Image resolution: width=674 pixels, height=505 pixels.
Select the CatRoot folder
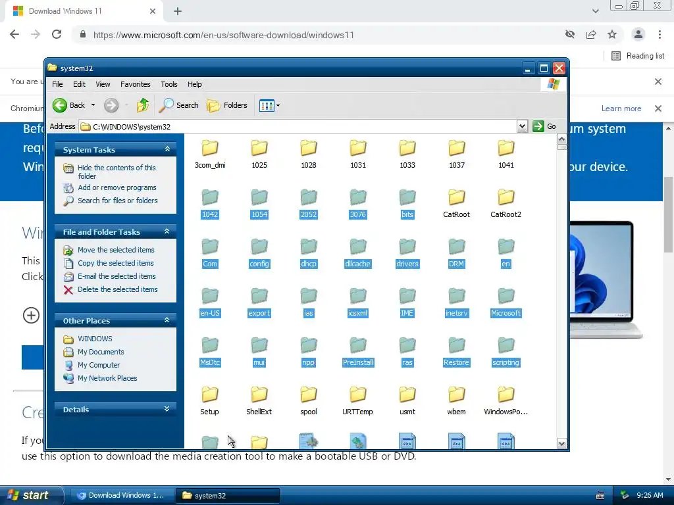coord(457,203)
